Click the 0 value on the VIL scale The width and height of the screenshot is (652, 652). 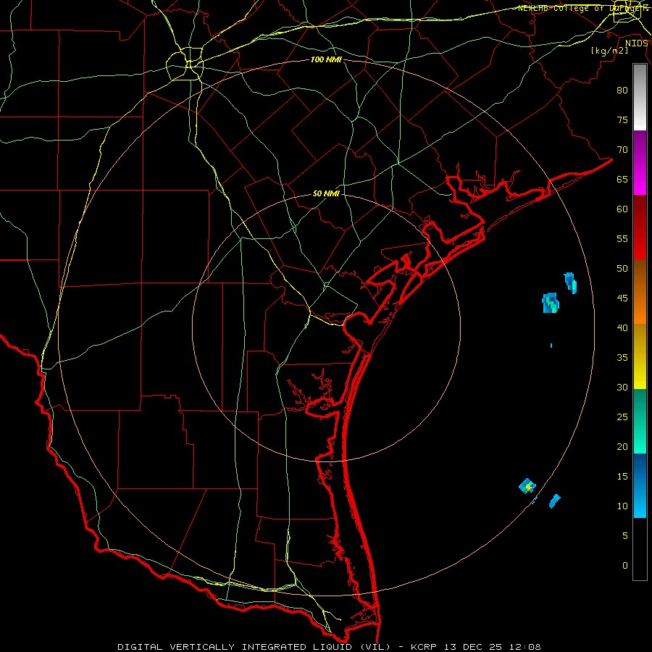point(625,566)
